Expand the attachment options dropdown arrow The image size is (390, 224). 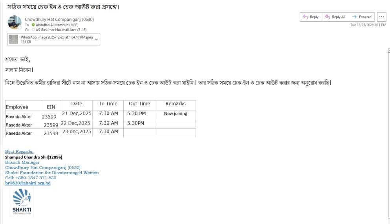pos(97,39)
